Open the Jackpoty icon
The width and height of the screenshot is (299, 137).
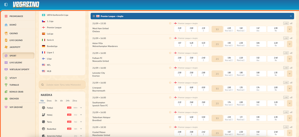(x=6, y=47)
